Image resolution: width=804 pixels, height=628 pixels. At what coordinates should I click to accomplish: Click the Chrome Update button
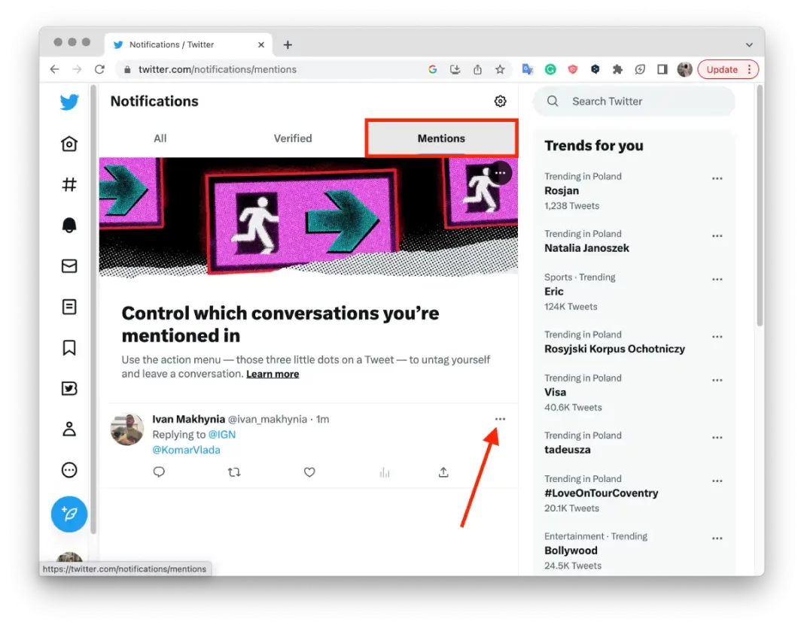(722, 69)
